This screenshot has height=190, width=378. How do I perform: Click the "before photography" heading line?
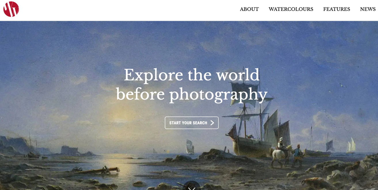[191, 94]
